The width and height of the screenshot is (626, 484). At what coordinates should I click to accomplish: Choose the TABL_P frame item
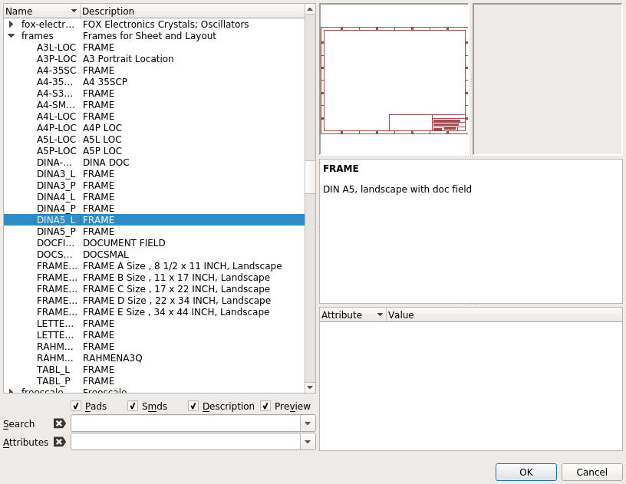[54, 381]
